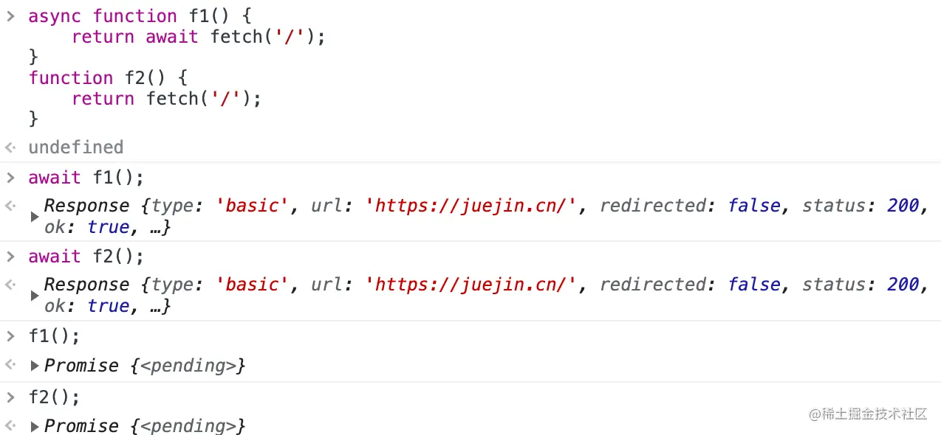Click 'return await fetch' line in f1

click(199, 37)
